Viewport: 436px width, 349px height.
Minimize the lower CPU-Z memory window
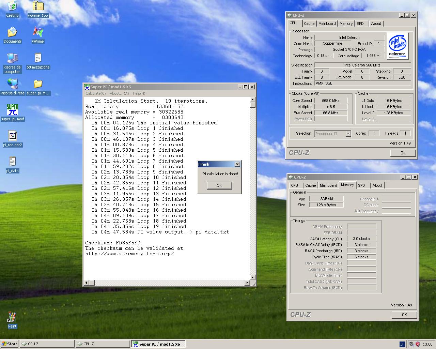403,177
